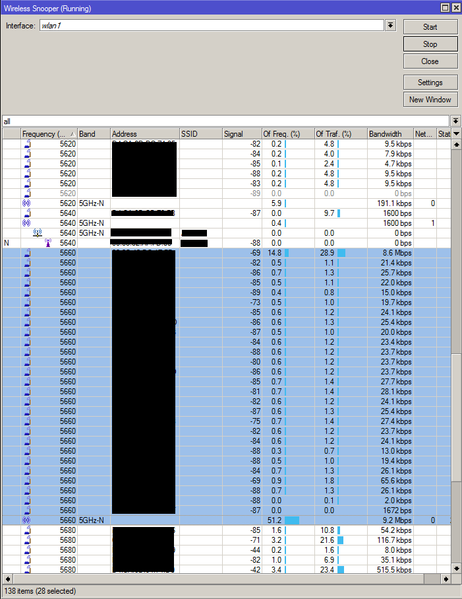Click the New Window button
462x599 pixels.
tap(430, 99)
